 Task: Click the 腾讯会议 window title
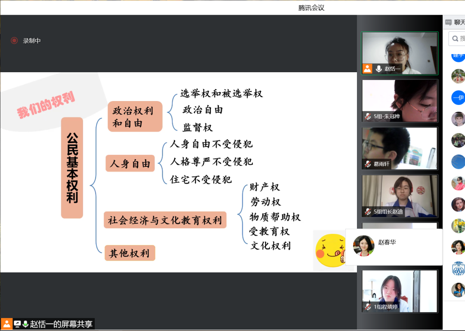point(311,8)
